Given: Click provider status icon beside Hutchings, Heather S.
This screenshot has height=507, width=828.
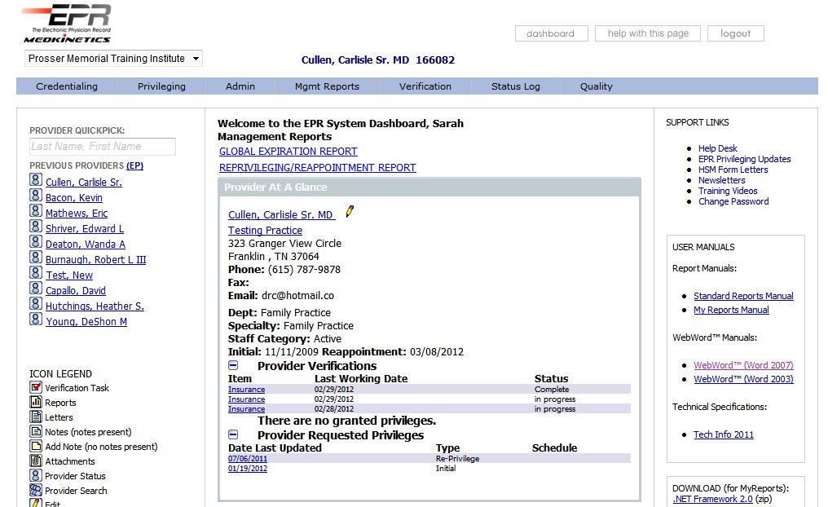Looking at the screenshot, I should 35,304.
